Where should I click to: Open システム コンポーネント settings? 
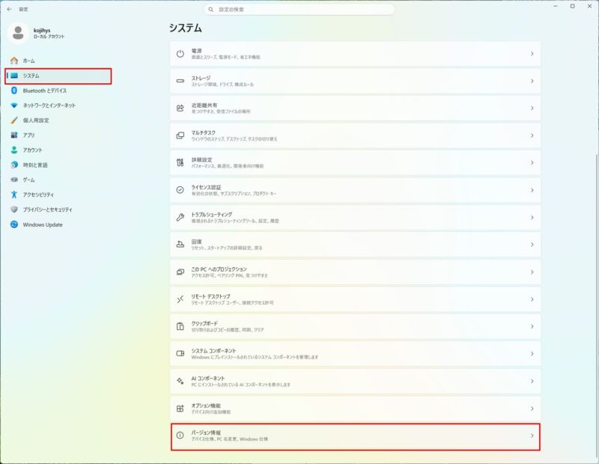(x=355, y=354)
